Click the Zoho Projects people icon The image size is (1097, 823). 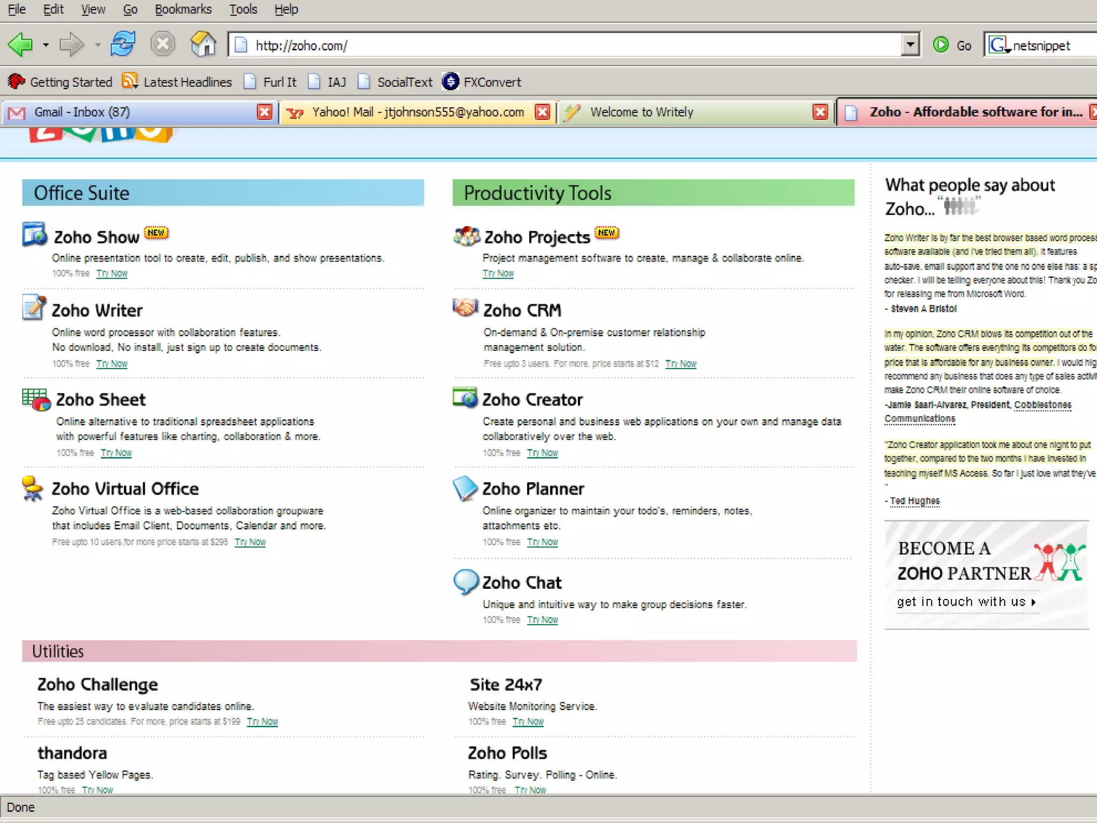pos(467,236)
